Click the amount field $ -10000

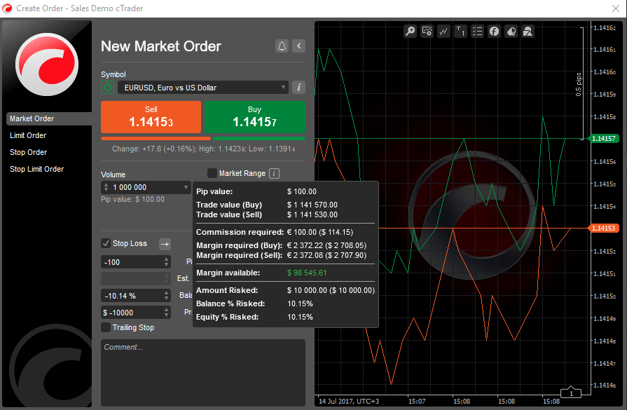click(136, 313)
